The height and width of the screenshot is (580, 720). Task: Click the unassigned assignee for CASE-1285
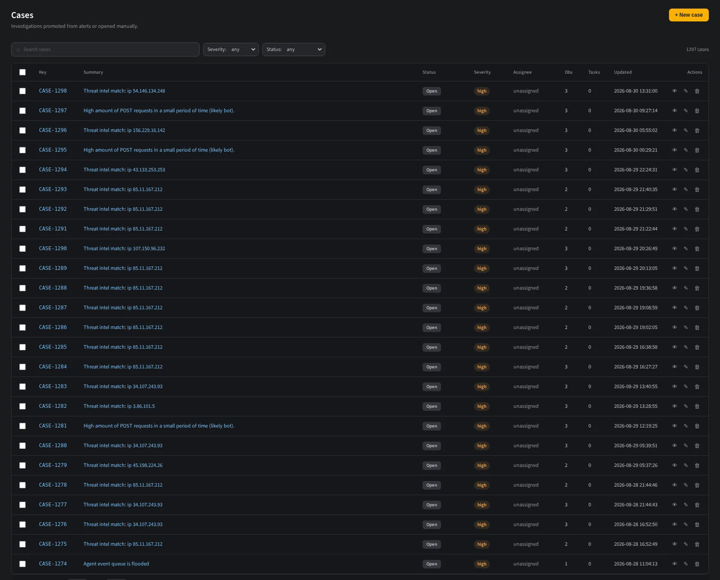pyautogui.click(x=526, y=347)
